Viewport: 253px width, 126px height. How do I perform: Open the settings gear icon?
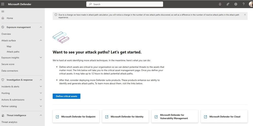click(236, 4)
